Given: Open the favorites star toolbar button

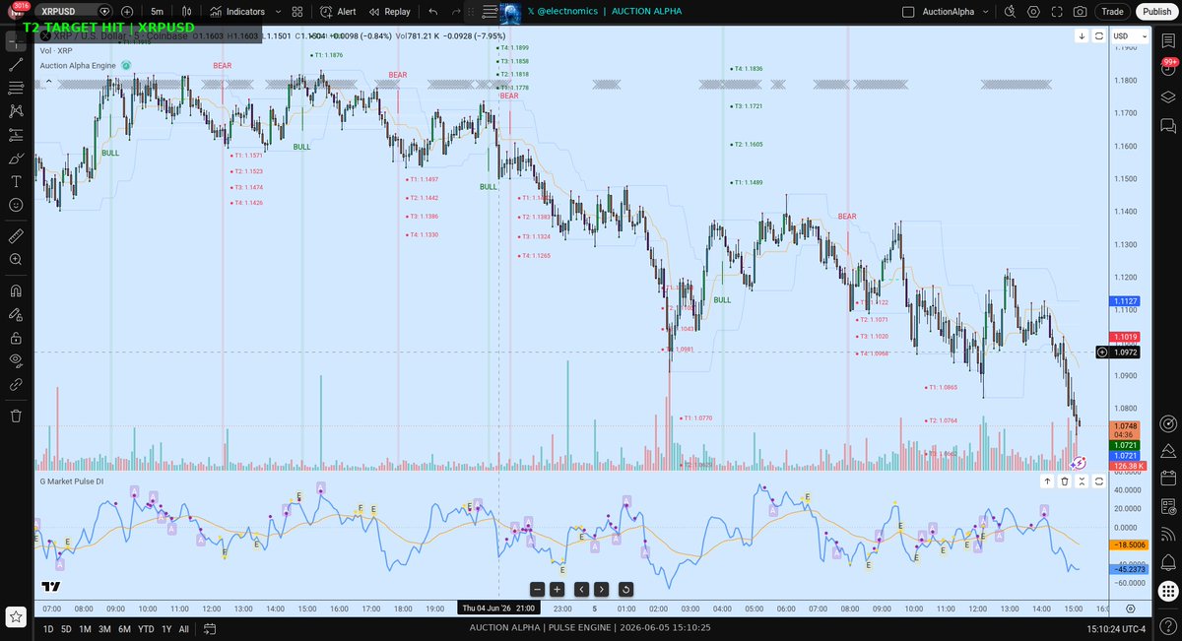Looking at the screenshot, I should click(x=16, y=617).
